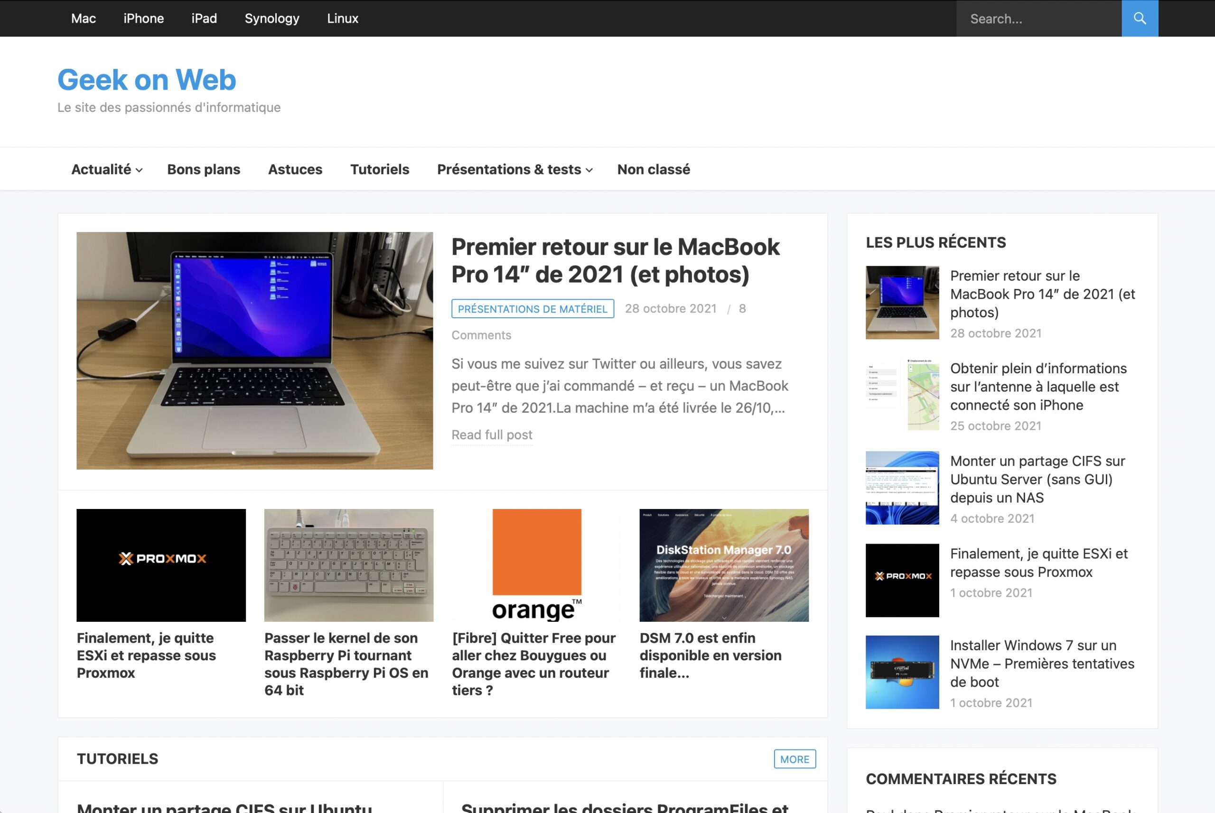Open the Non classé category

click(654, 169)
